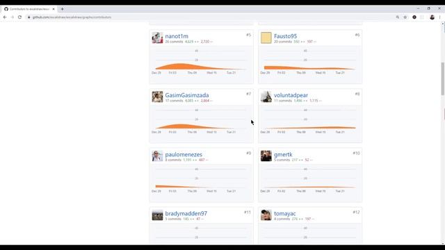This screenshot has height=250, width=445.
Task: Open bradymadden97's profile link
Action: 186,213
